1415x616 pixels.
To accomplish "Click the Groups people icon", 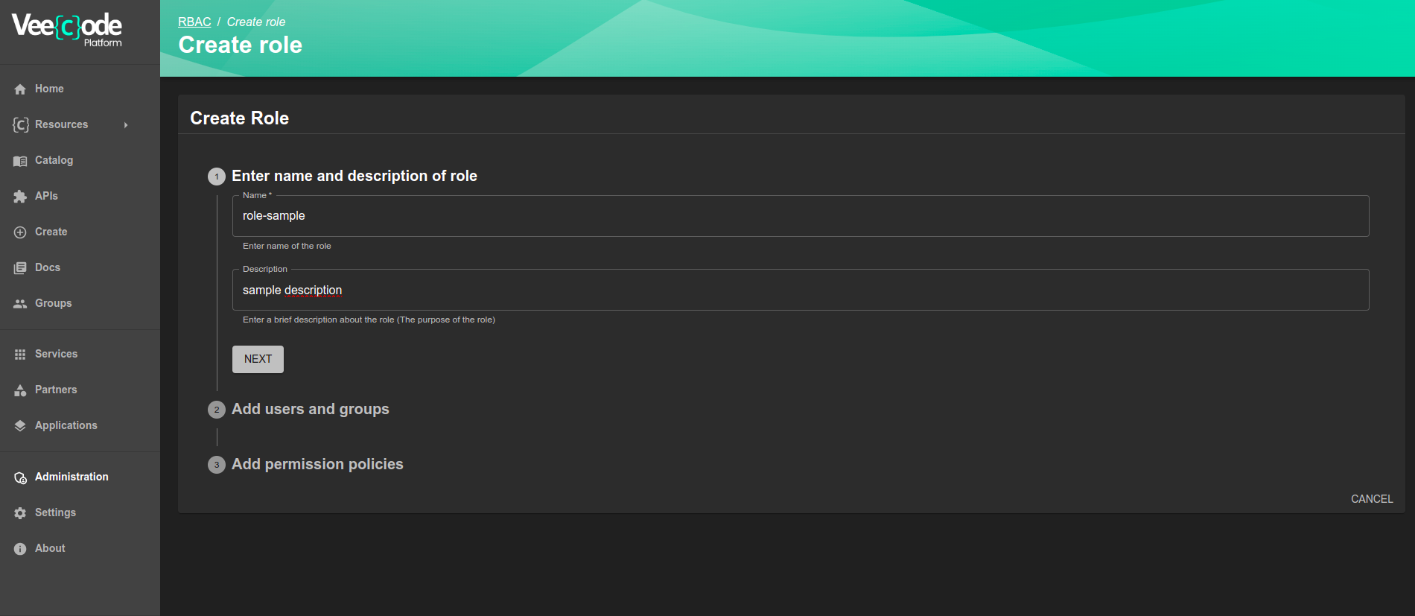I will tap(20, 304).
